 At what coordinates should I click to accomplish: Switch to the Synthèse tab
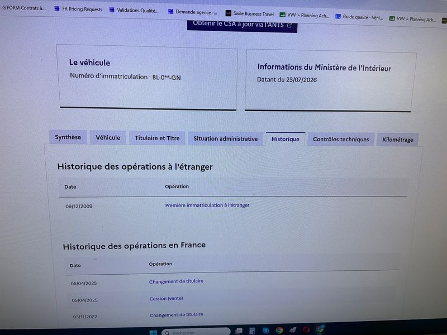click(x=68, y=137)
